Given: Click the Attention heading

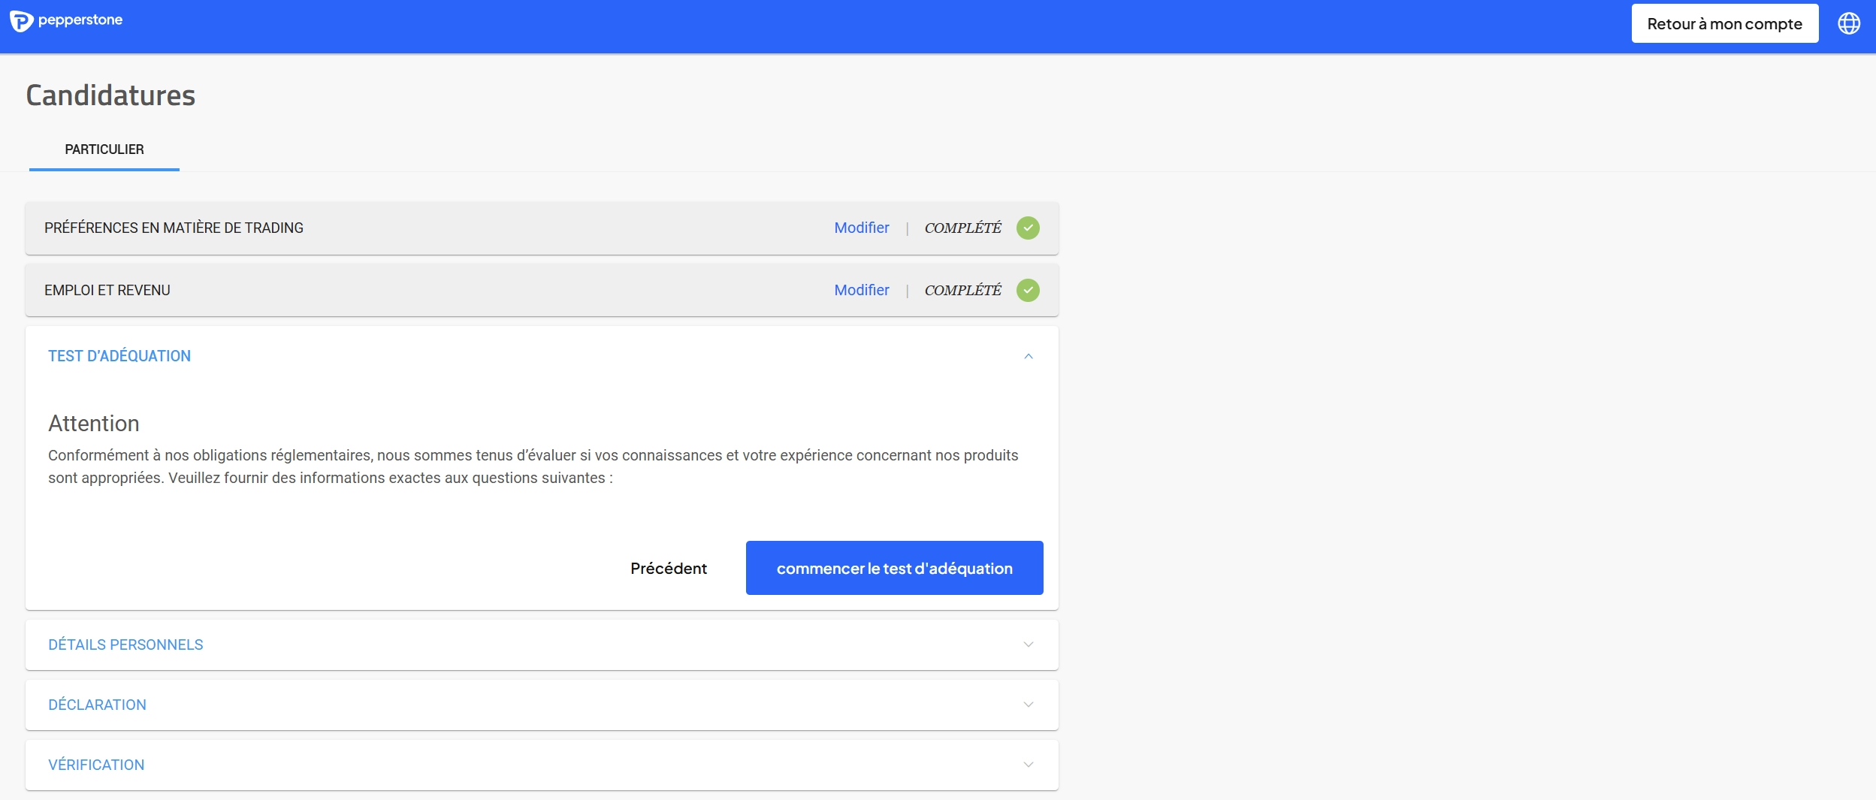Looking at the screenshot, I should (94, 424).
